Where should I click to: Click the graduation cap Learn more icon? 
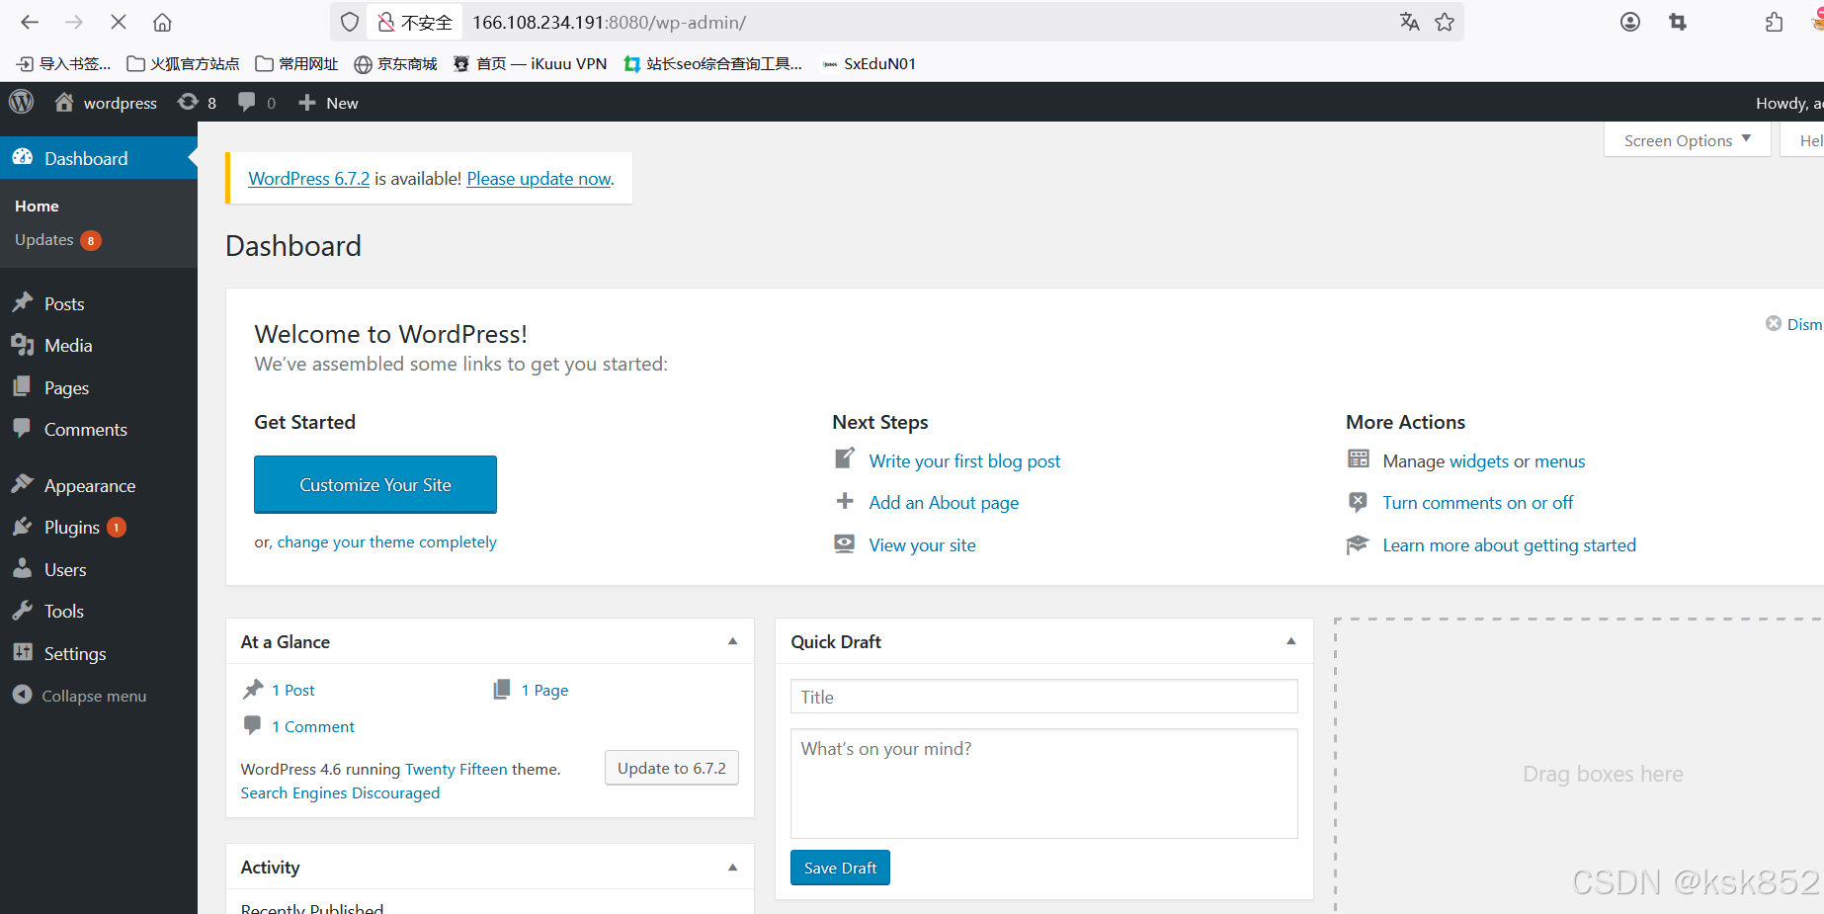click(1358, 544)
